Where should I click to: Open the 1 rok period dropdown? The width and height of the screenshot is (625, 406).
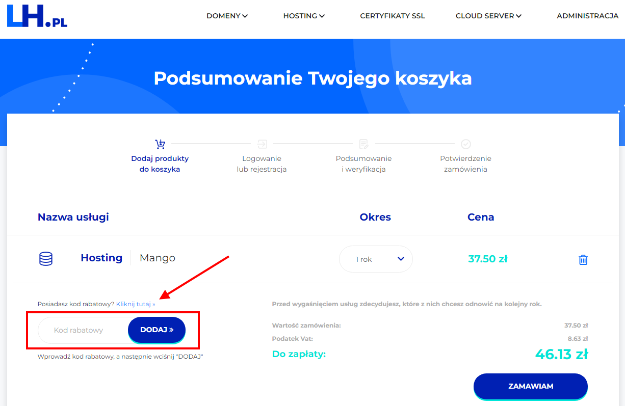[376, 259]
